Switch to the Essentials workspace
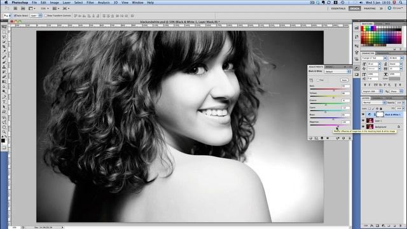The image size is (407, 229). [338, 8]
